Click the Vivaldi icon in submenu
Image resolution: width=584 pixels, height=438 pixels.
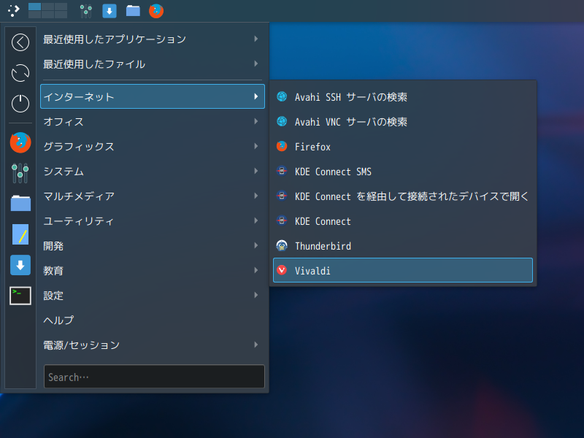(282, 270)
